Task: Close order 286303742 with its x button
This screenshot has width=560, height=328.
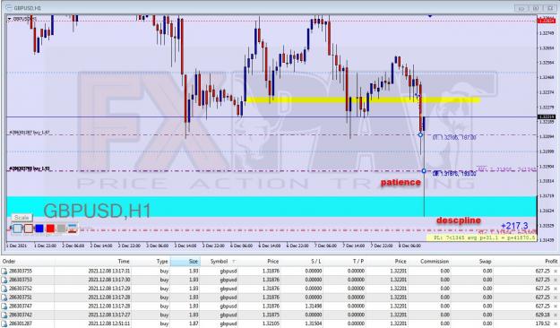Action: 556,315
